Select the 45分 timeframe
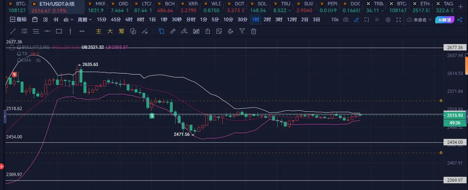The height and width of the screenshot is (190, 468). pyautogui.click(x=116, y=20)
